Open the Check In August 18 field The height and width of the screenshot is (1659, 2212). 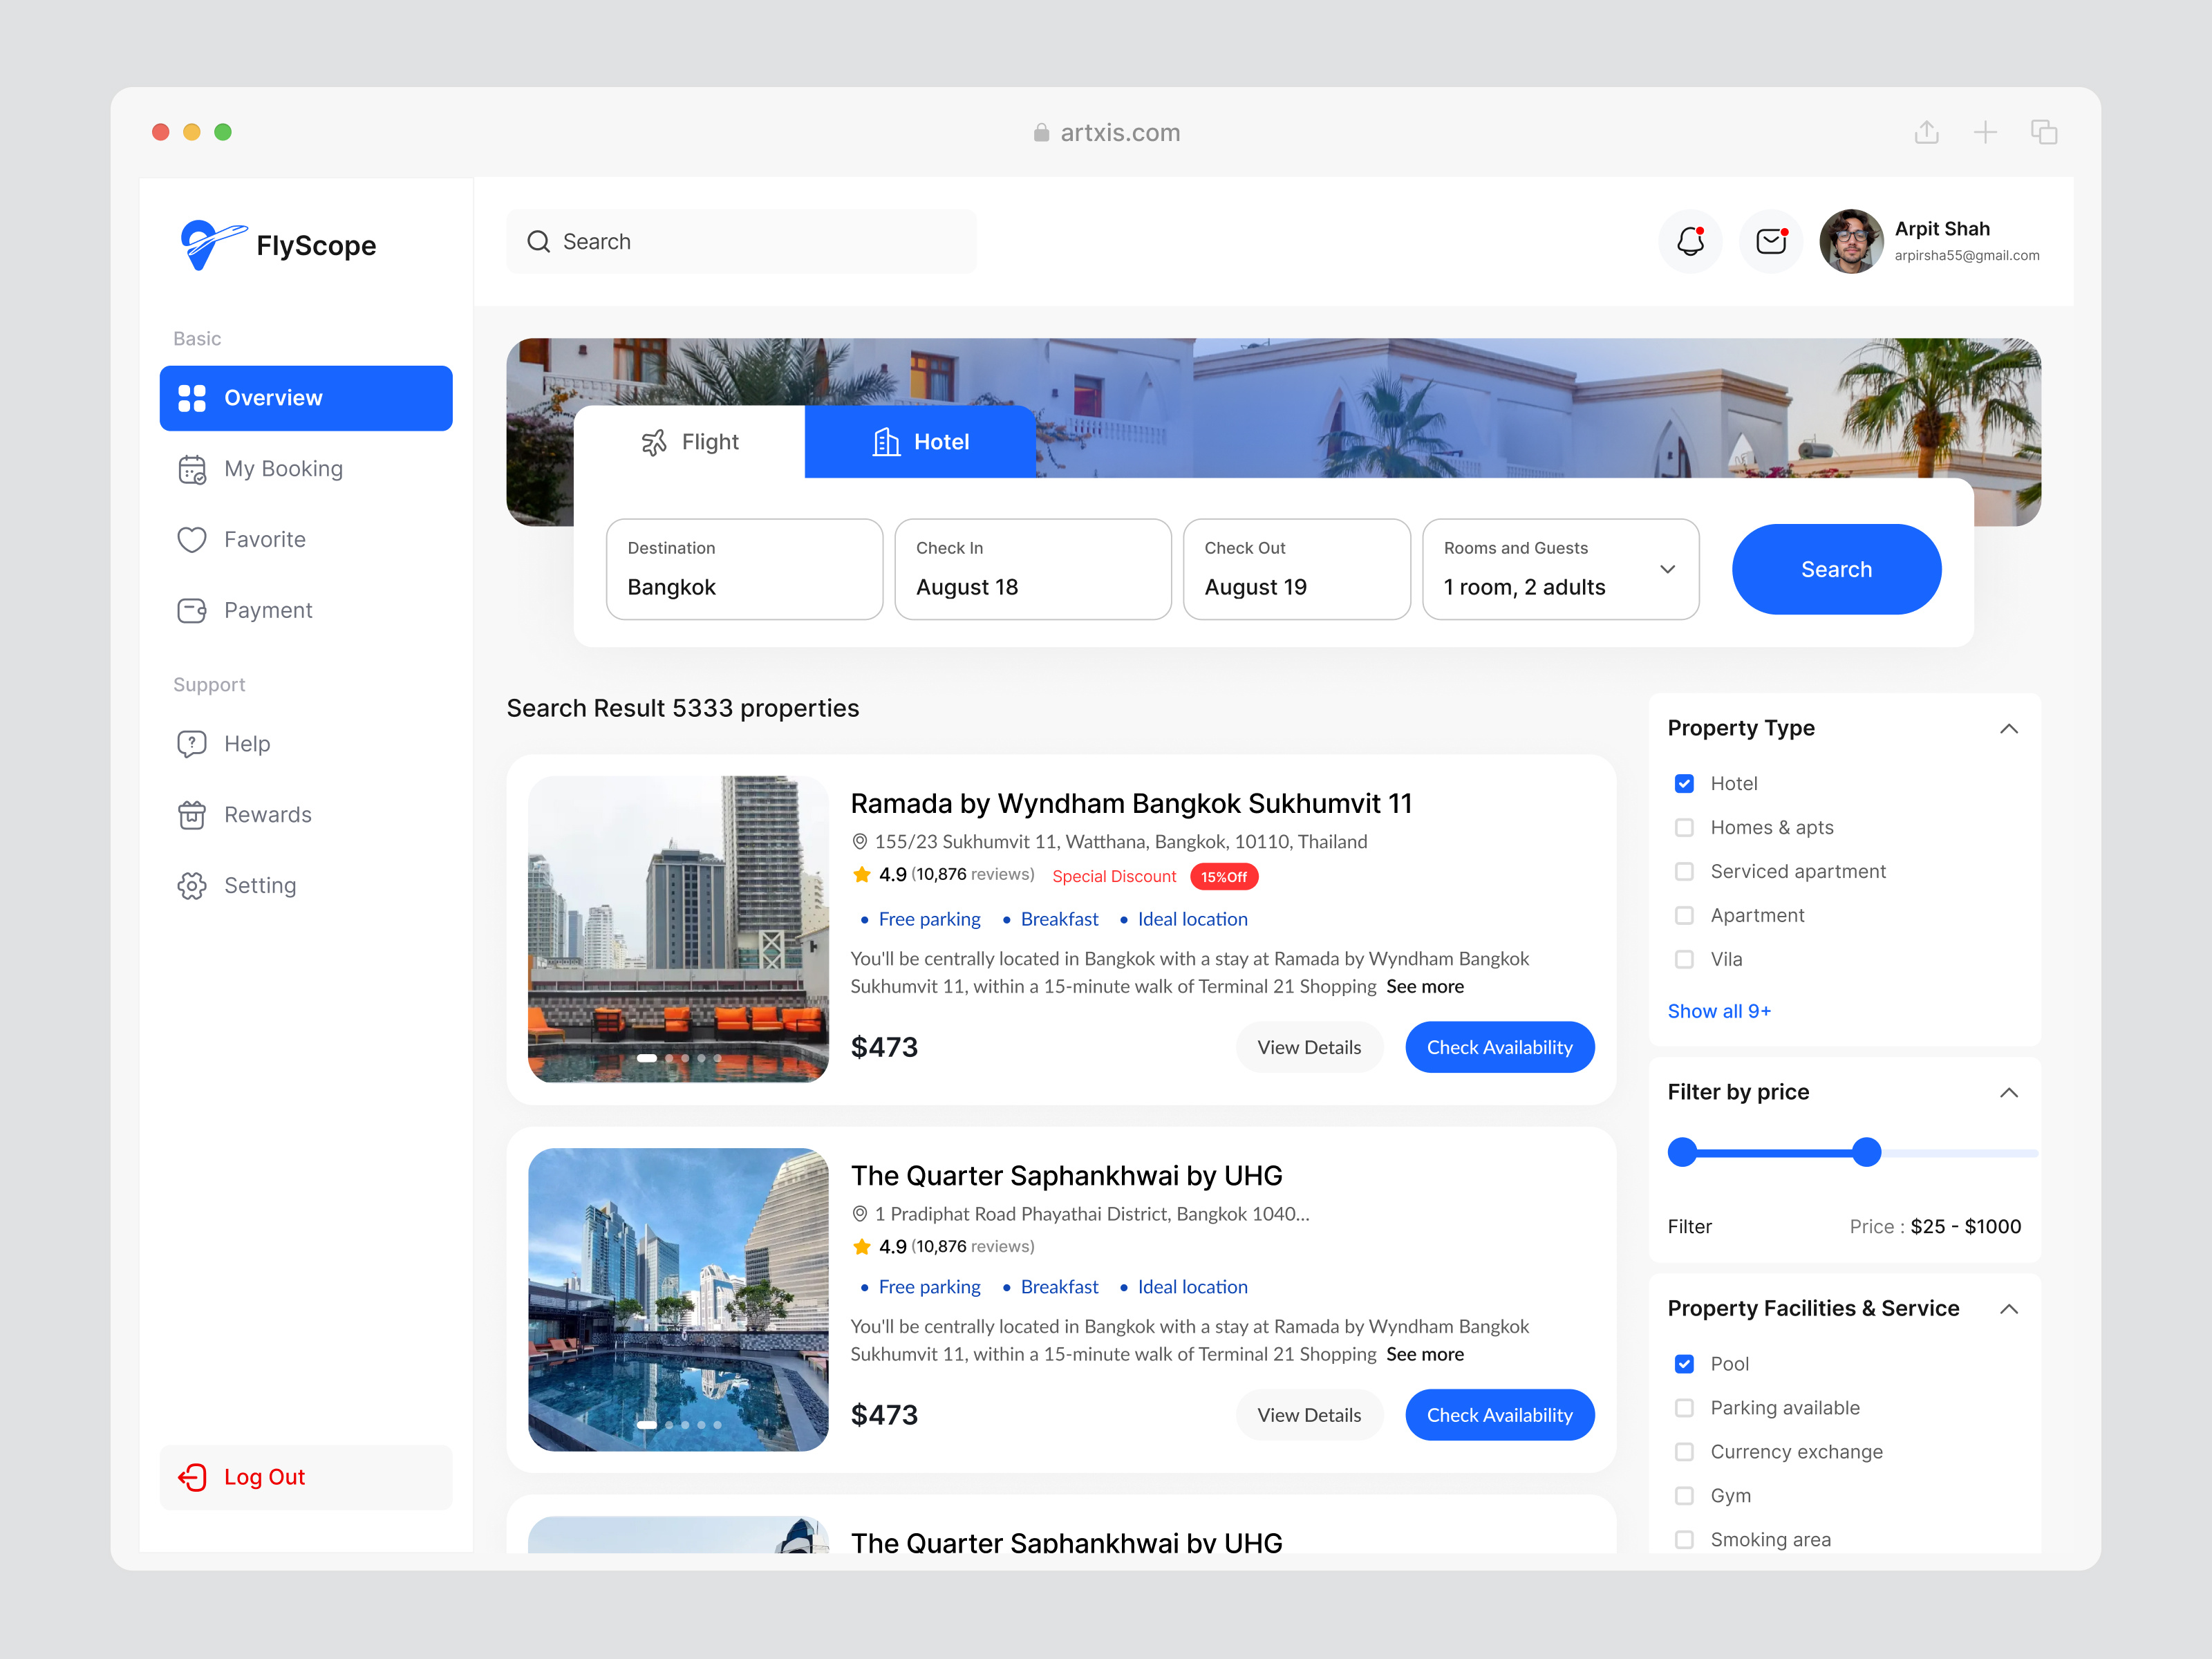coord(1033,569)
